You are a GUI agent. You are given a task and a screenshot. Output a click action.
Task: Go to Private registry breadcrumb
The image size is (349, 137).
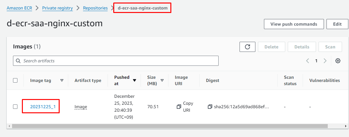57,8
